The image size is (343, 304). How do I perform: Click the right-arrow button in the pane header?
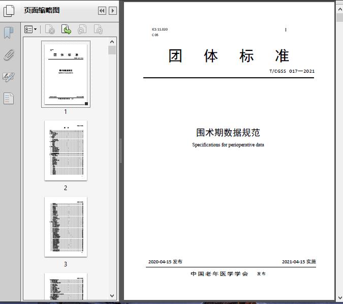coord(113,11)
